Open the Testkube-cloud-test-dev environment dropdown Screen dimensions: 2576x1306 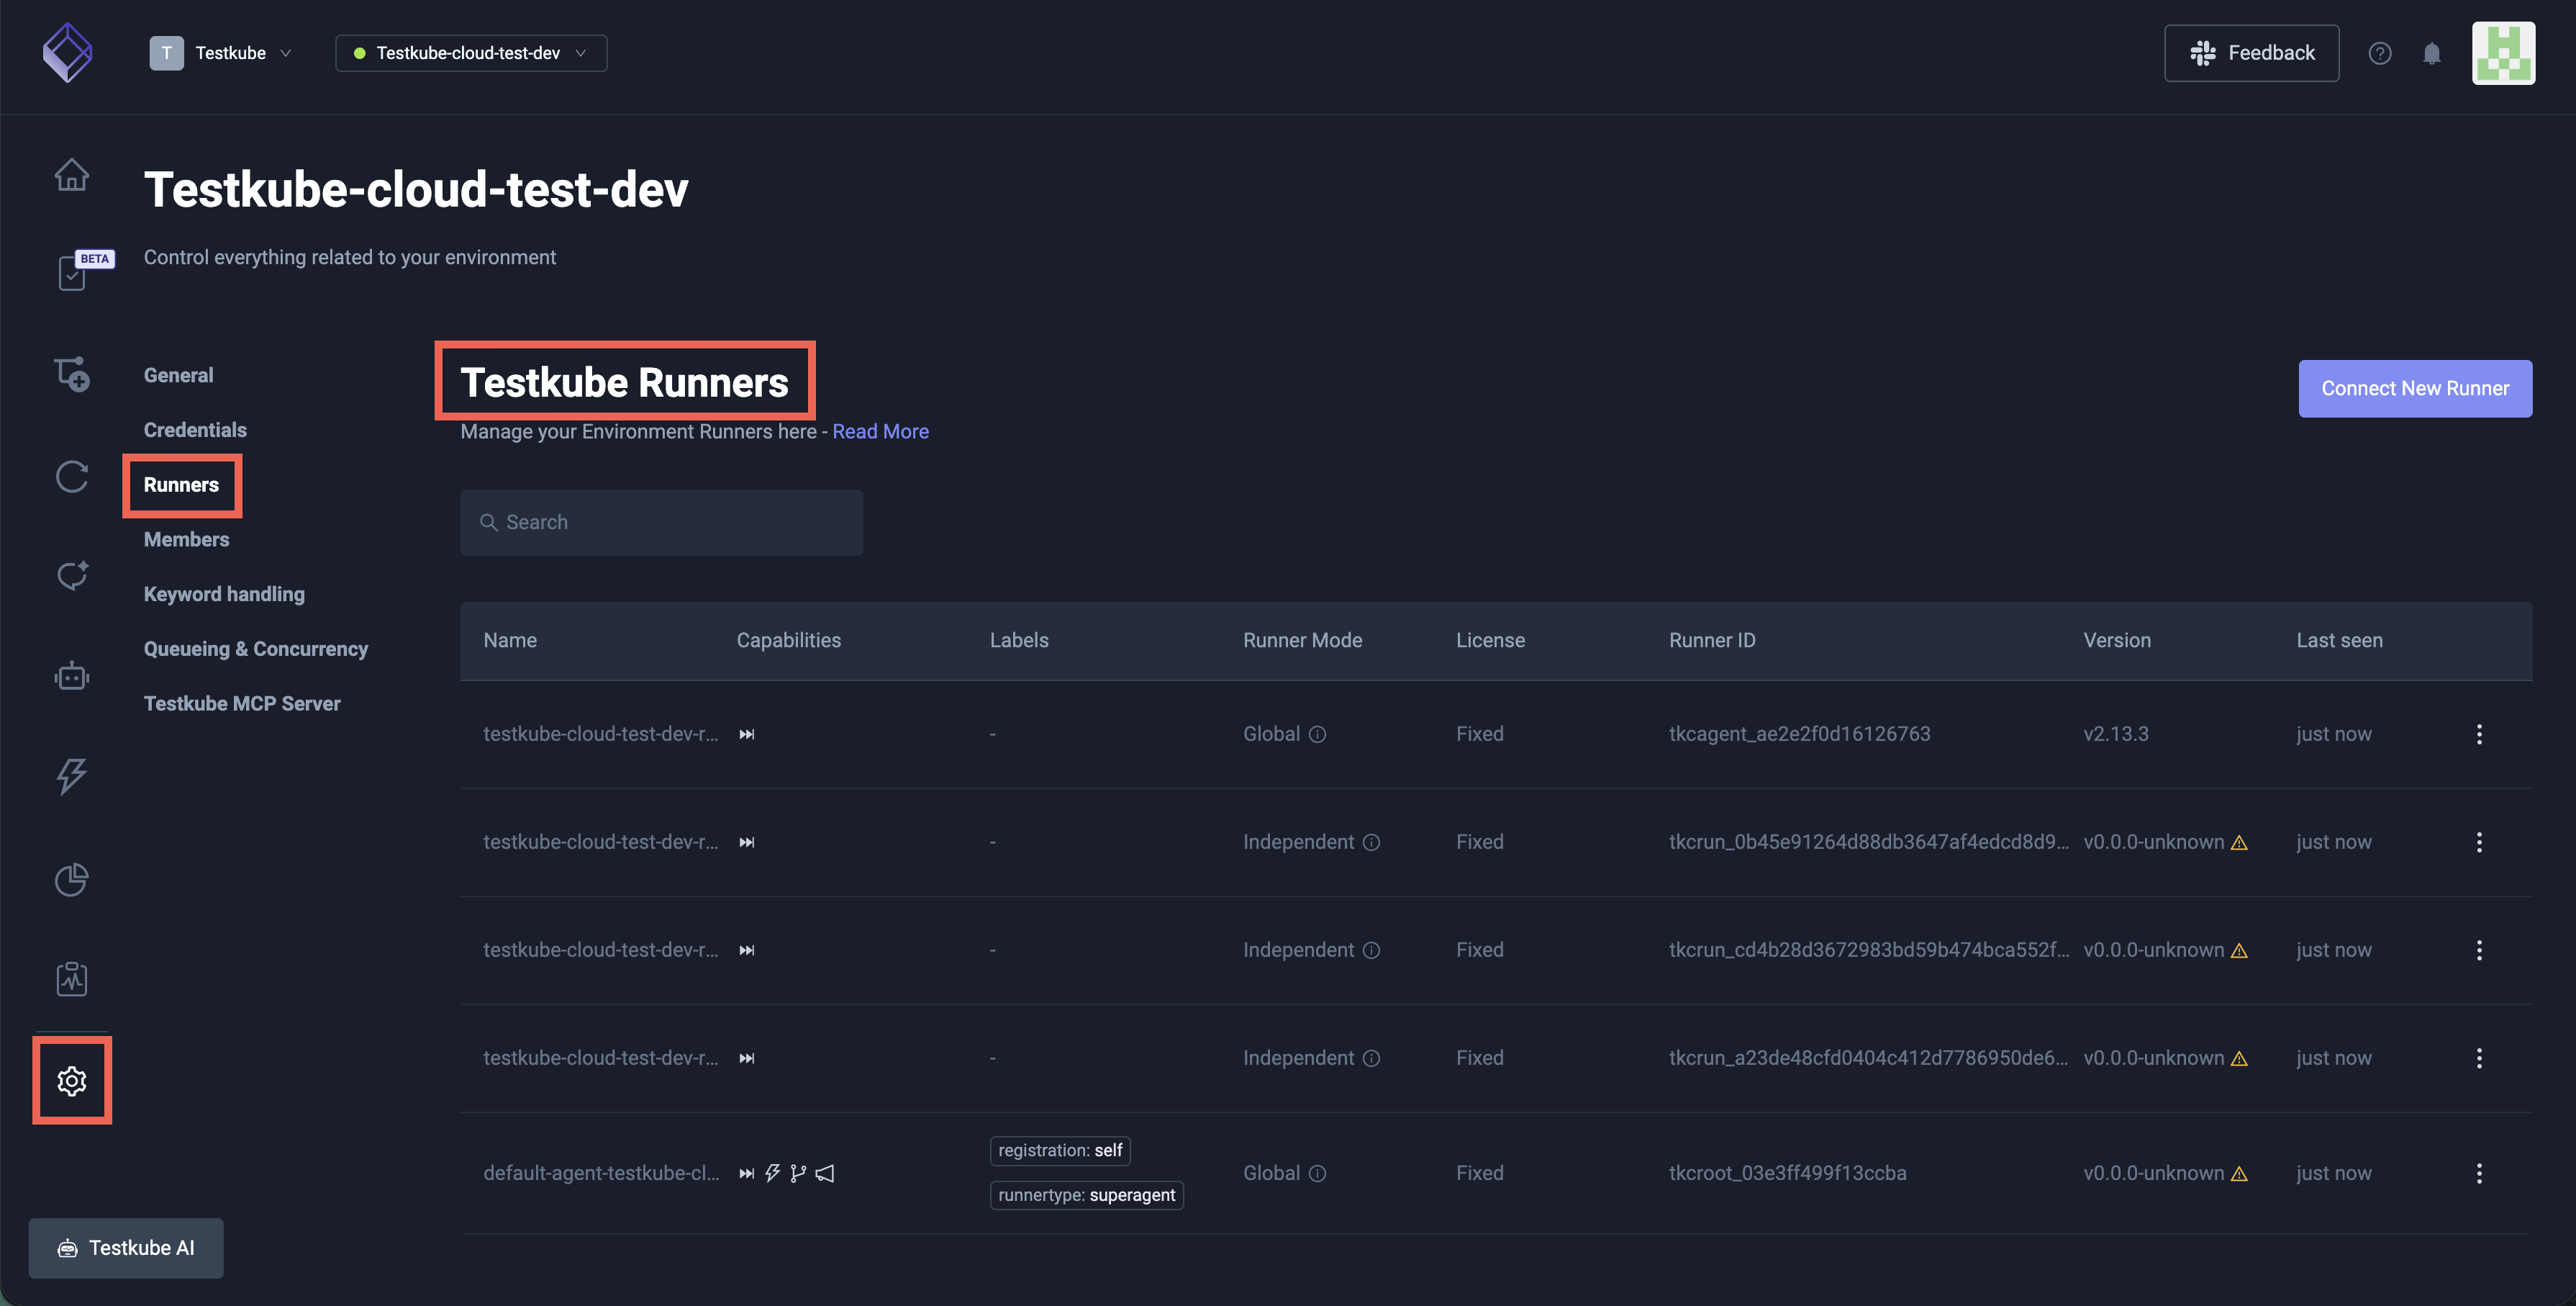471,53
